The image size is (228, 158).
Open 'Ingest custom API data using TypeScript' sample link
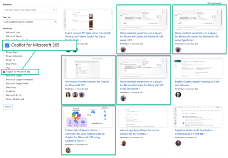pos(88,37)
